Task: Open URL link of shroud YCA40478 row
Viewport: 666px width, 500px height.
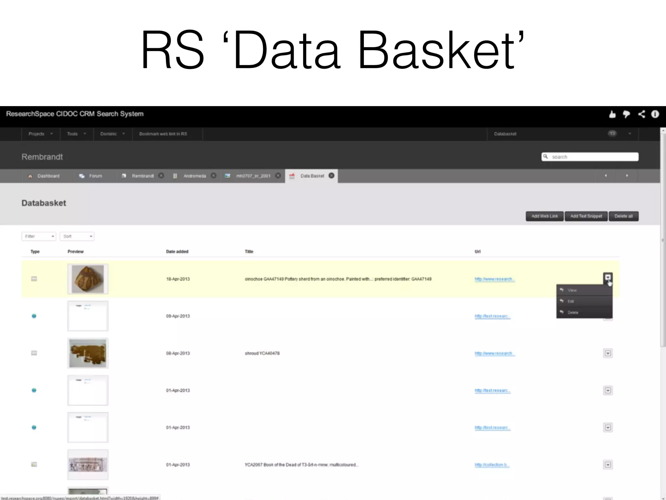Action: click(x=495, y=353)
